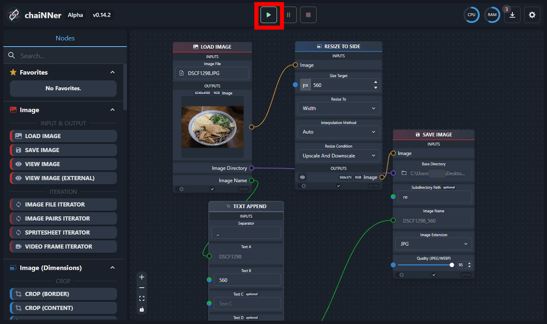Click the Subdirectory Path field
The image size is (547, 324).
pyautogui.click(x=435, y=197)
